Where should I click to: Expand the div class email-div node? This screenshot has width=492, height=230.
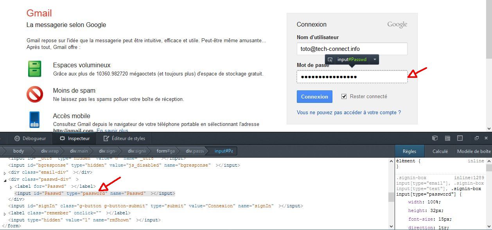[5, 172]
